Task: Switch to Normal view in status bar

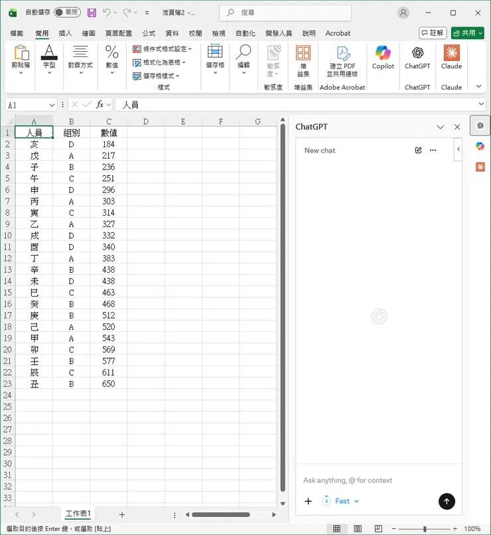Action: click(336, 528)
